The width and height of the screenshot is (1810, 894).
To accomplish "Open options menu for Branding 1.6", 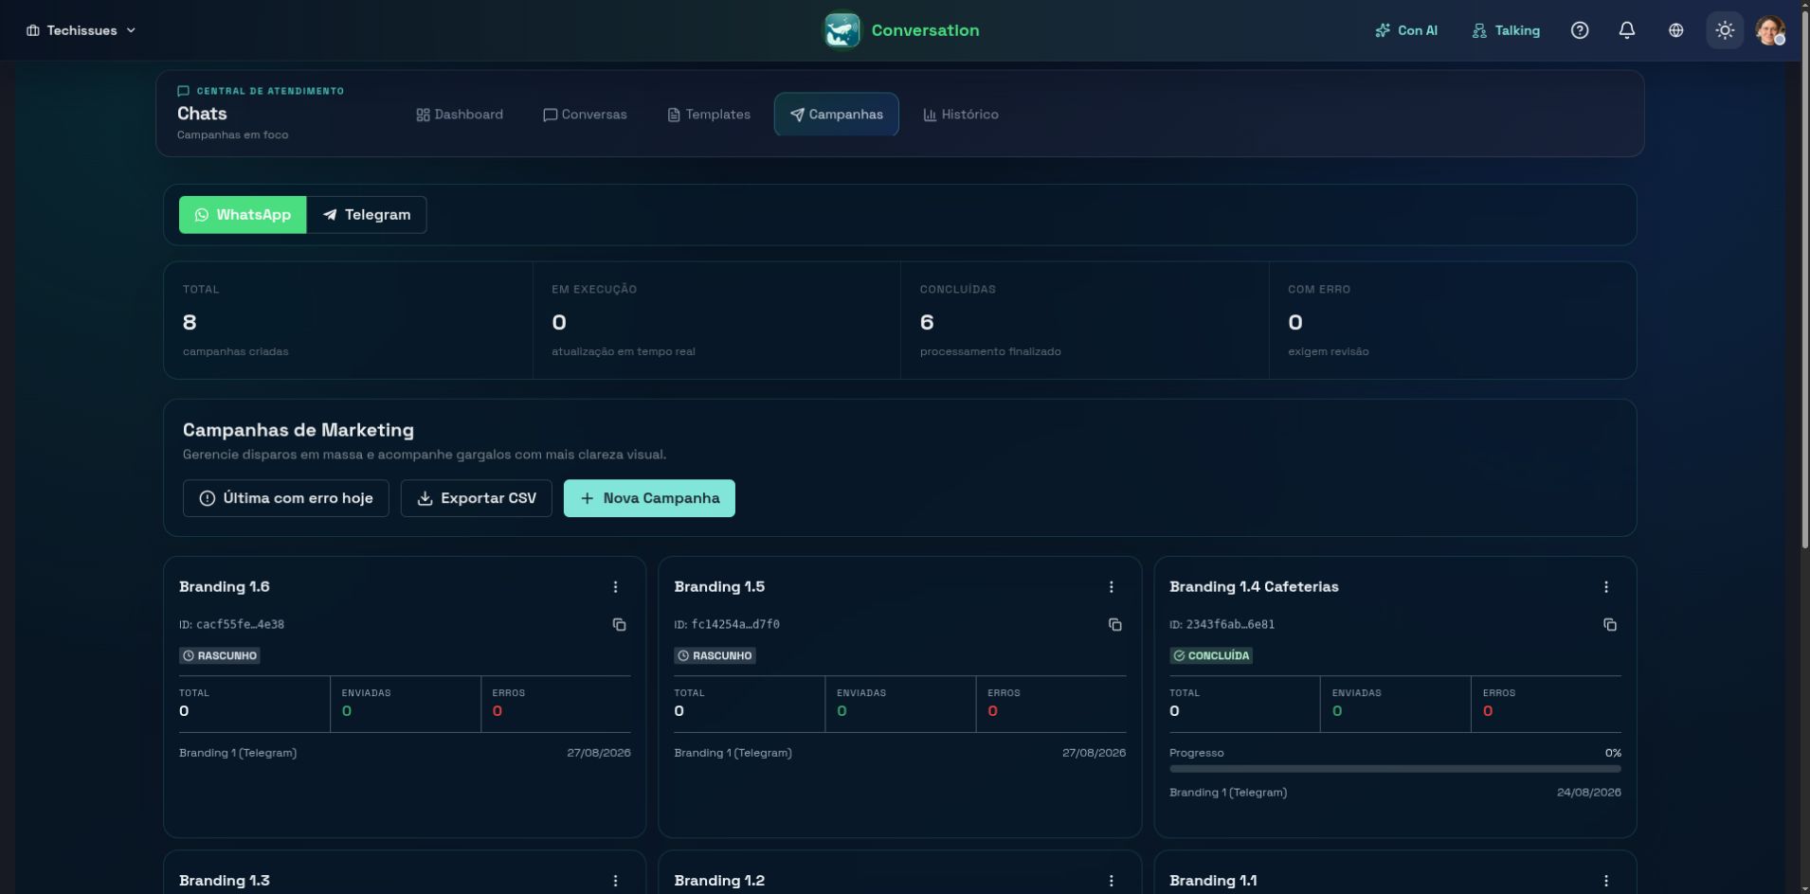I will click(615, 587).
